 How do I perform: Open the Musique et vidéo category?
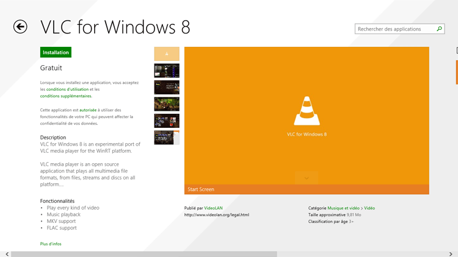point(343,208)
